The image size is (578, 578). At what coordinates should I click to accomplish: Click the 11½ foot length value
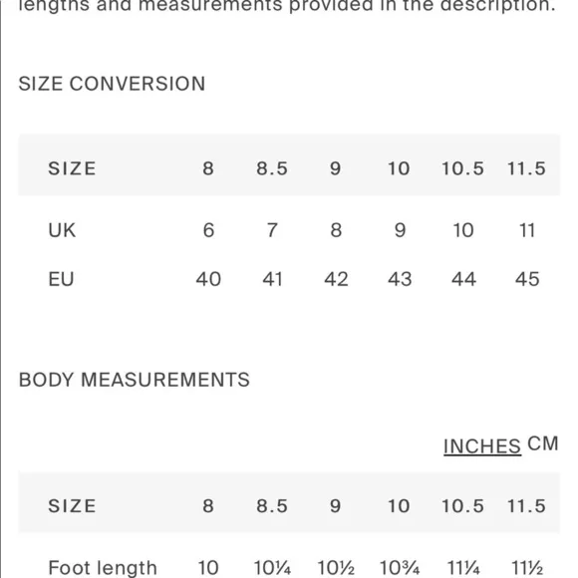(527, 568)
